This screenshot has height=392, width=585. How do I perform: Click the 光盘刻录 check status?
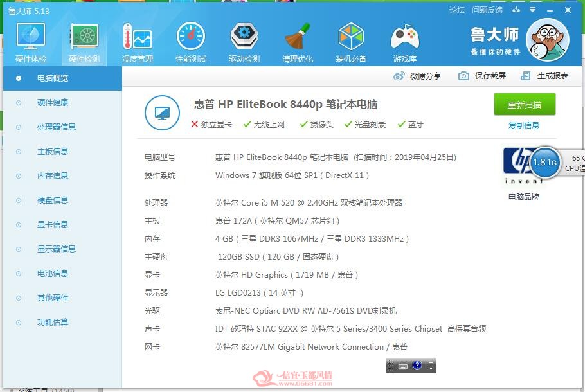click(365, 125)
